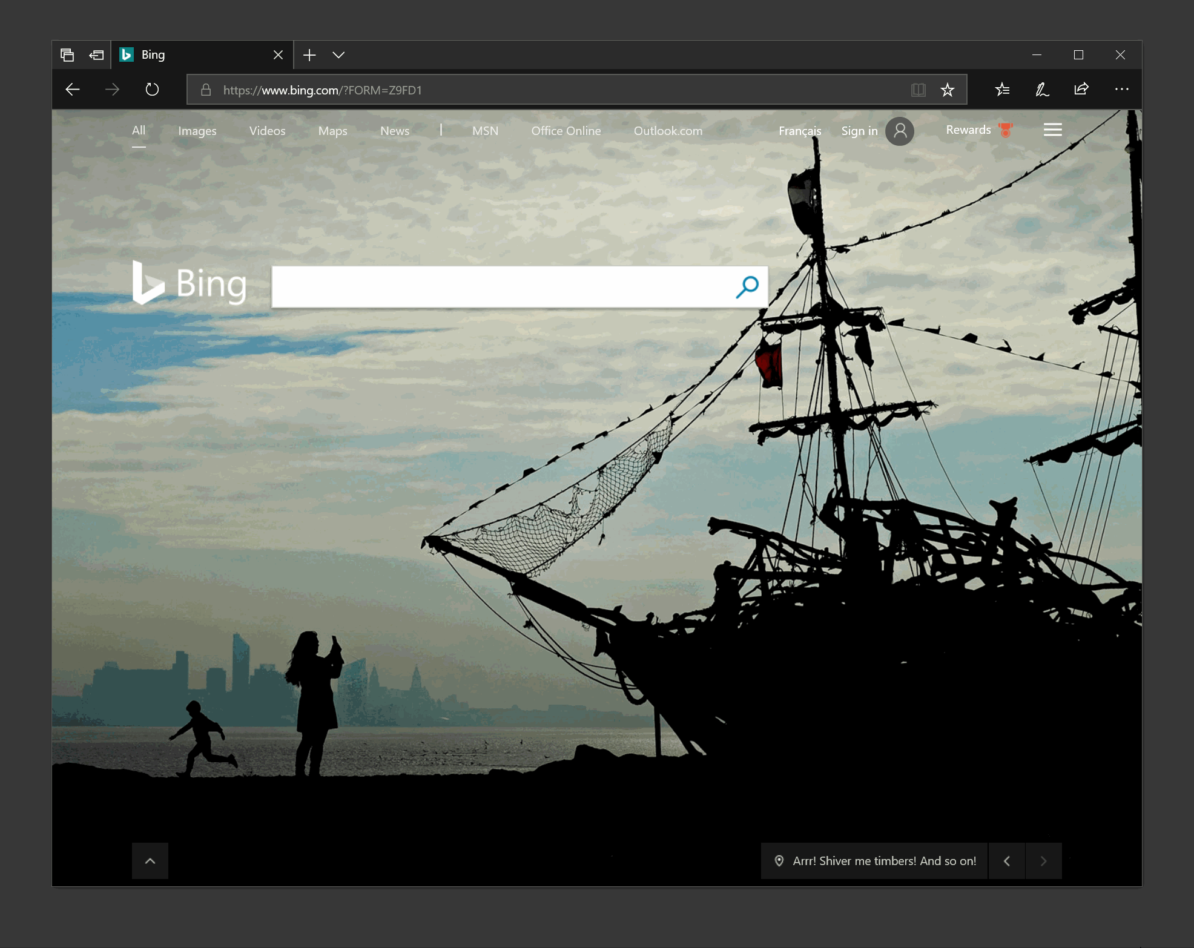
Task: Switch to the Images search tab
Action: pyautogui.click(x=197, y=131)
